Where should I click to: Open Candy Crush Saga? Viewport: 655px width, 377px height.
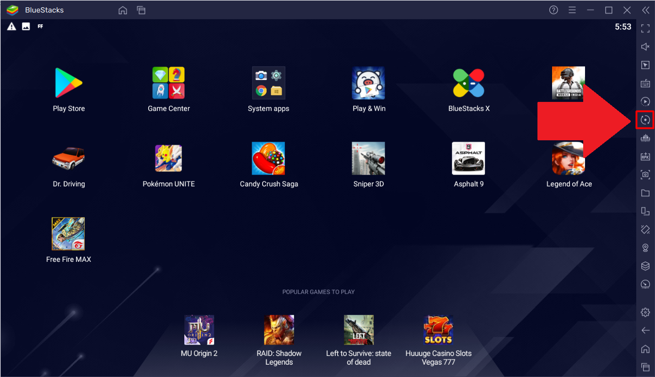[x=269, y=158]
